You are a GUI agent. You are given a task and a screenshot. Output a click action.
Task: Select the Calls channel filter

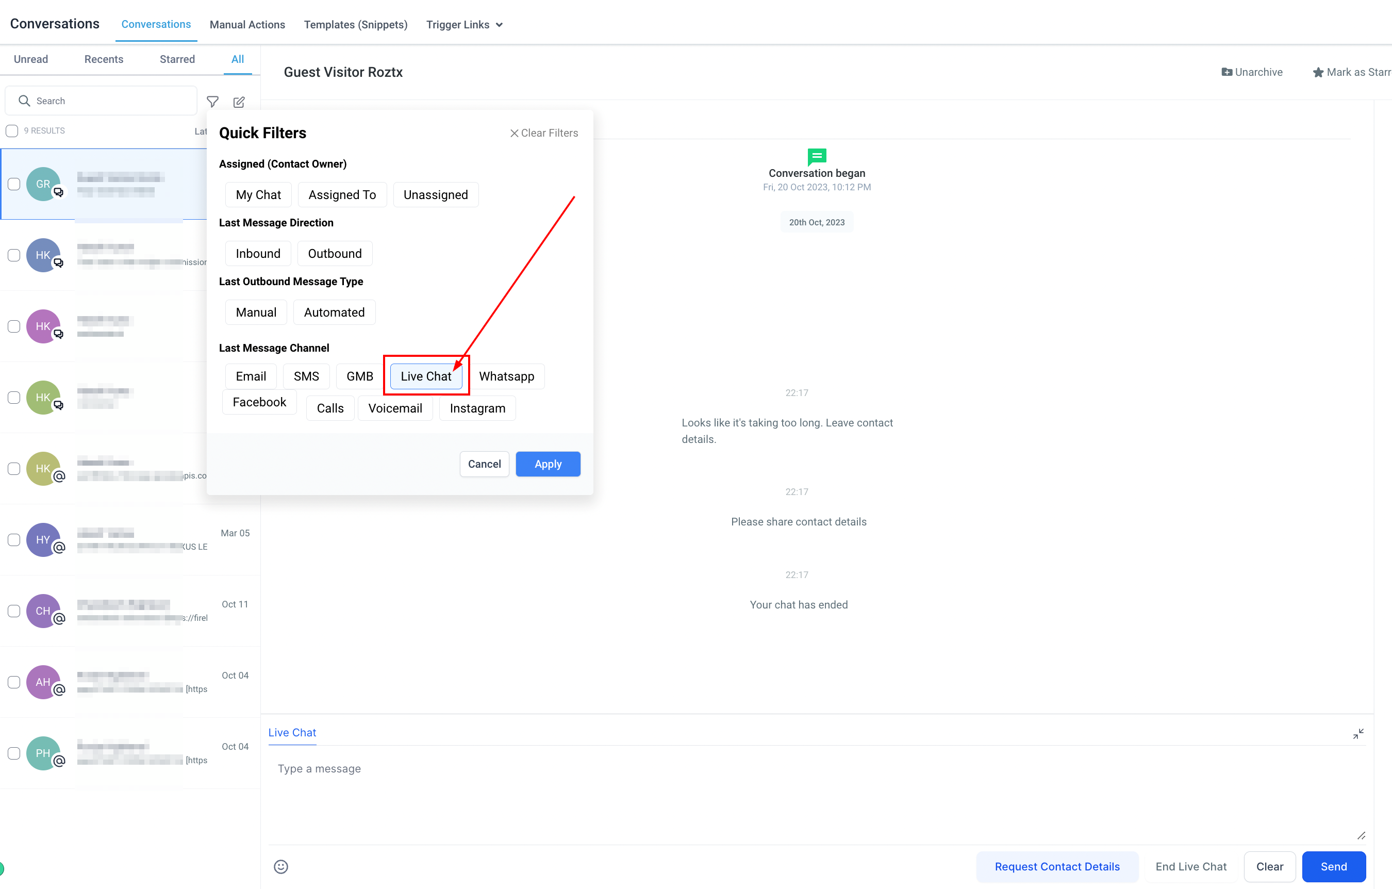[x=330, y=408]
